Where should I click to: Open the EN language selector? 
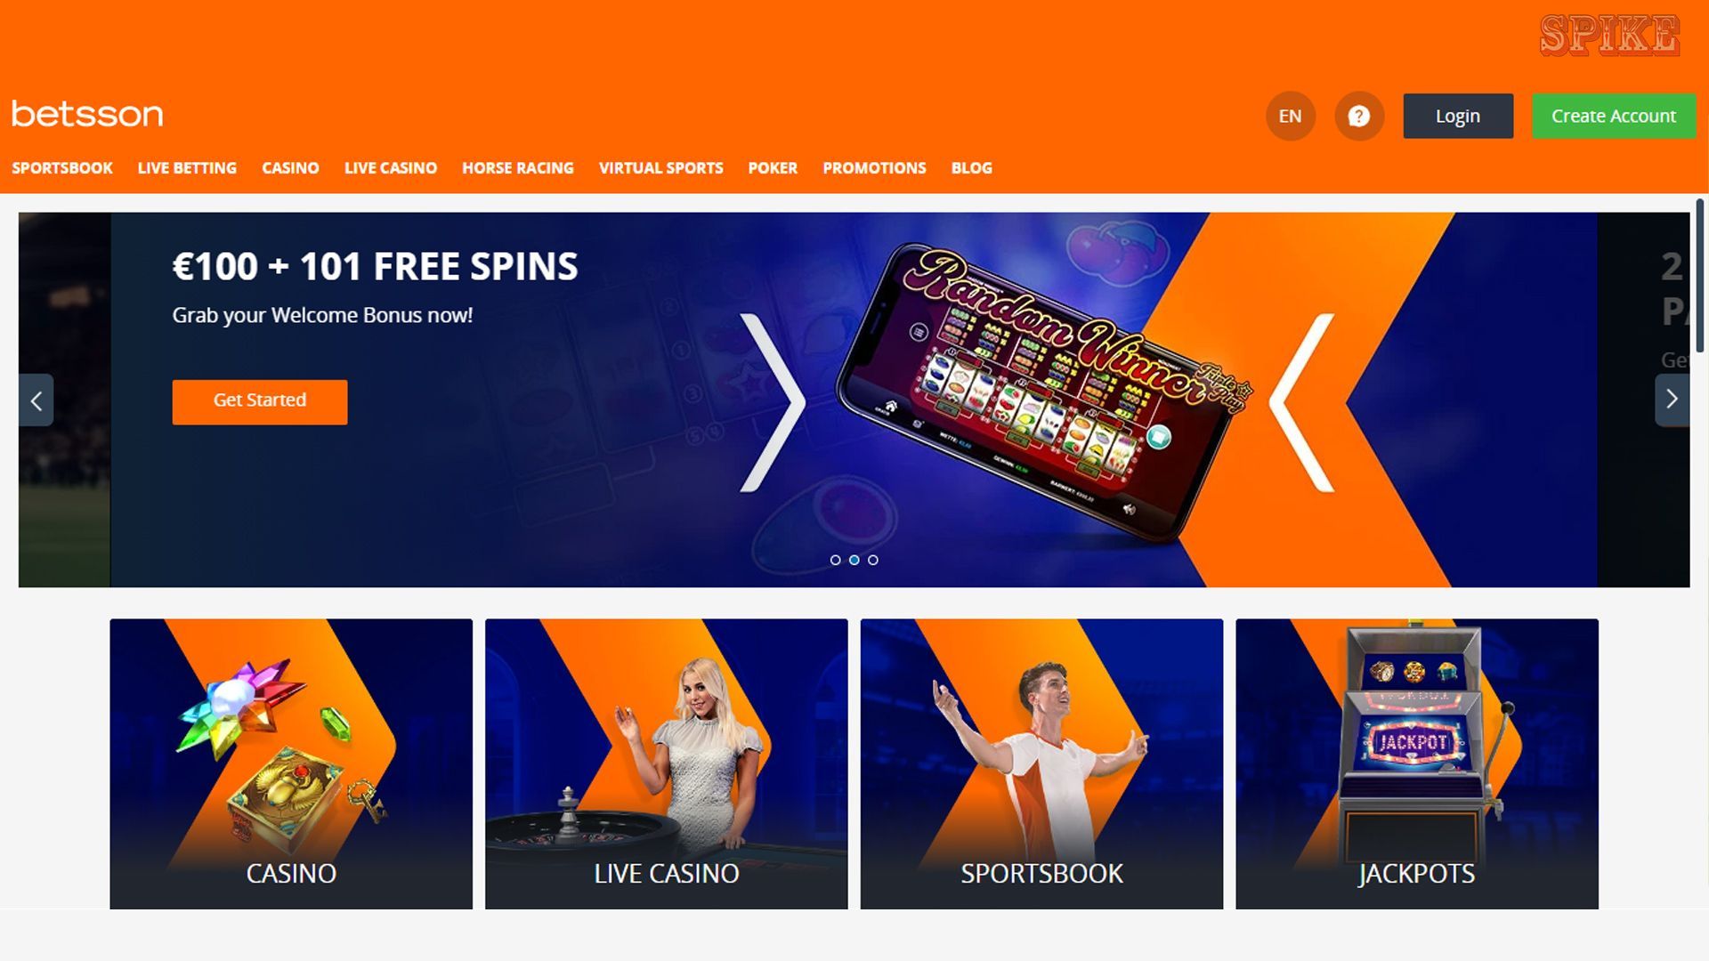pyautogui.click(x=1291, y=117)
